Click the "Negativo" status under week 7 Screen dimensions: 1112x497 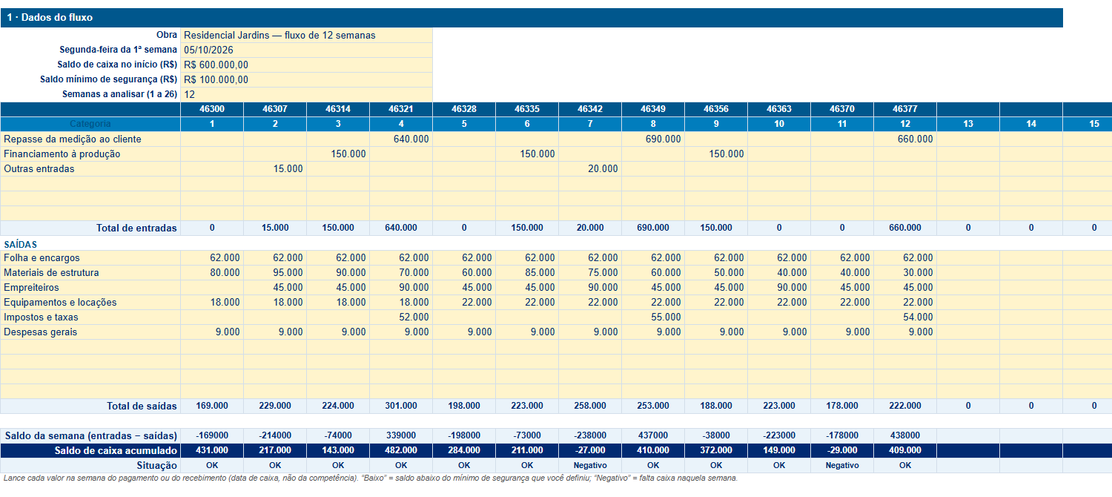590,465
